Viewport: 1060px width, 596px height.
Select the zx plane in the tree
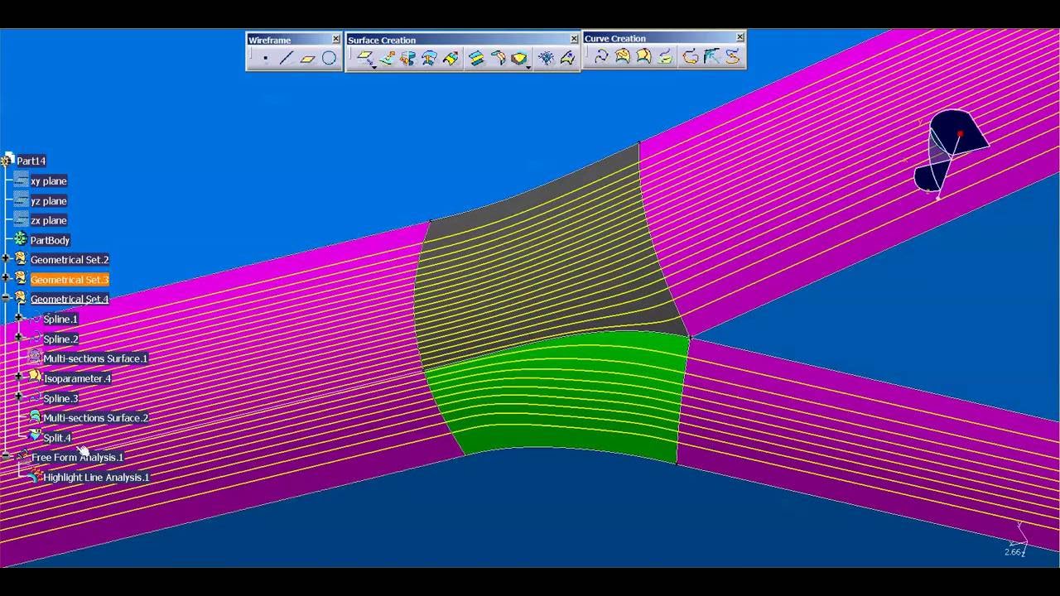click(x=49, y=220)
